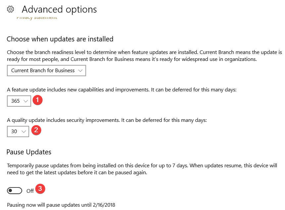Screen dimensions: 285x210
Task: Click the feature update deferral description text
Action: (x=121, y=90)
